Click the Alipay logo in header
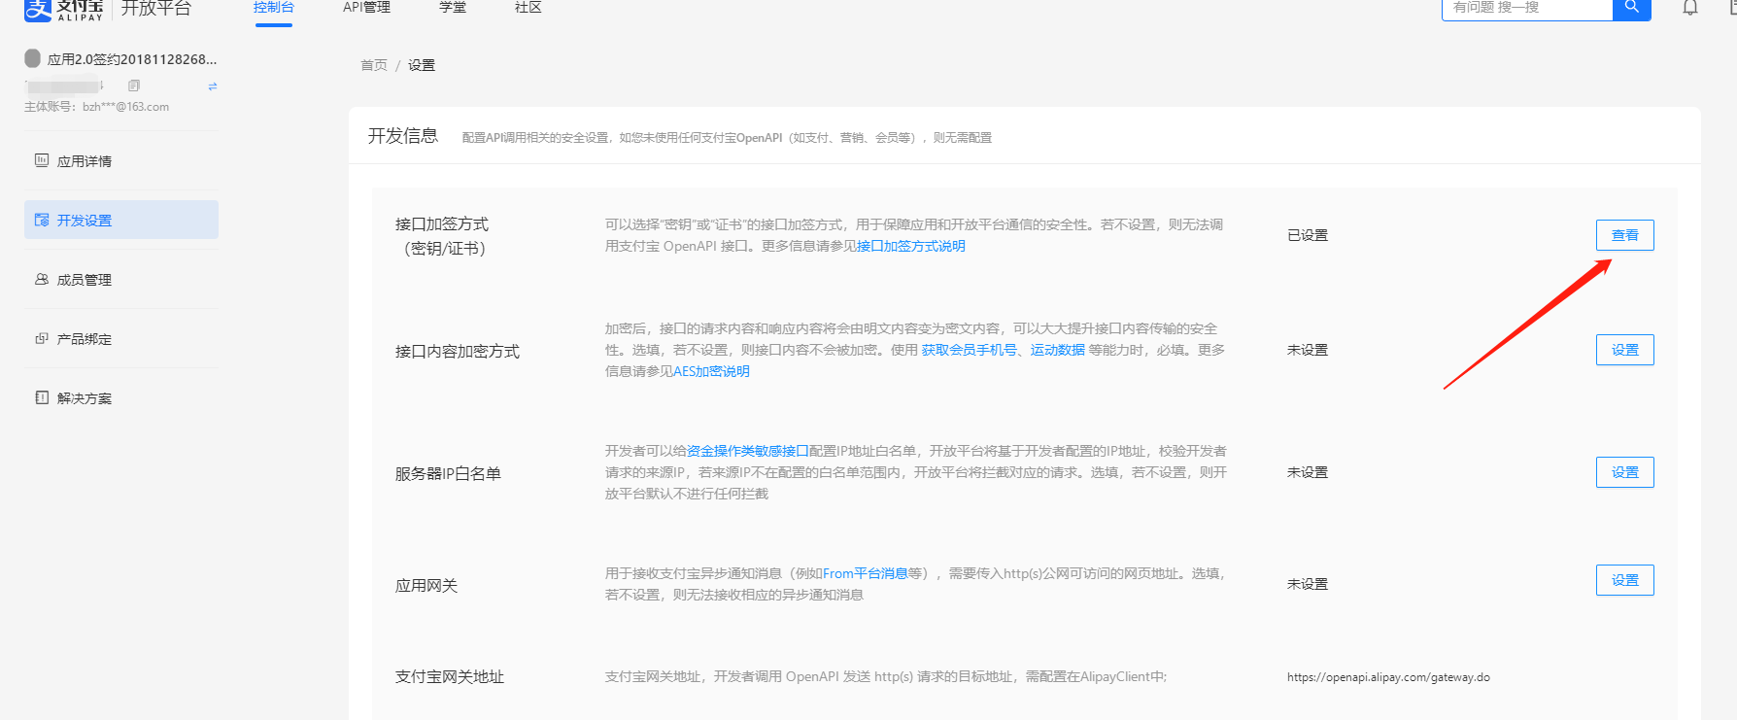This screenshot has width=1737, height=720. point(63,9)
